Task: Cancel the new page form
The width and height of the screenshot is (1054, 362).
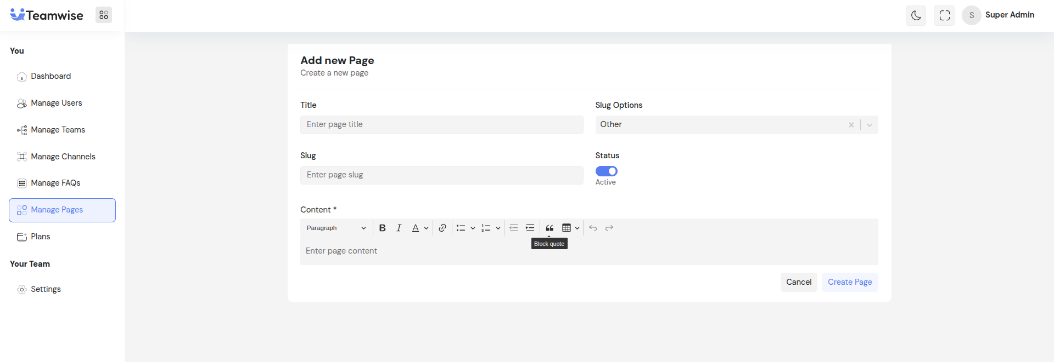Action: tap(798, 282)
